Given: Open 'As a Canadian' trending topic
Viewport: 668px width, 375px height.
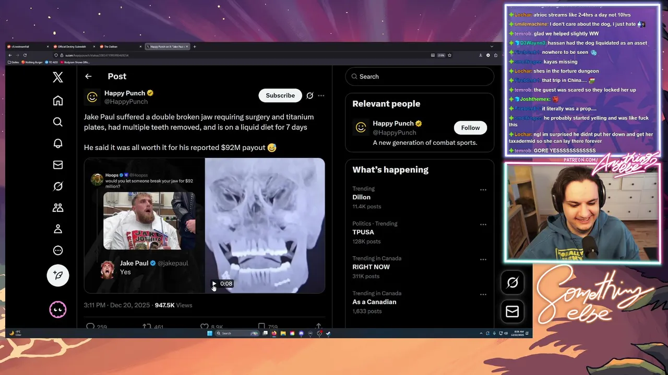Looking at the screenshot, I should click(374, 302).
